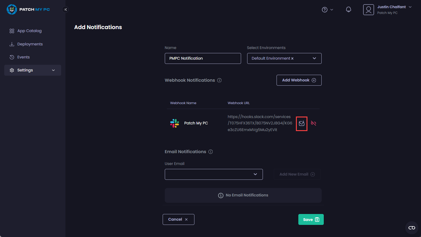Click the help question mark icon
The image size is (421, 237).
pyautogui.click(x=325, y=10)
